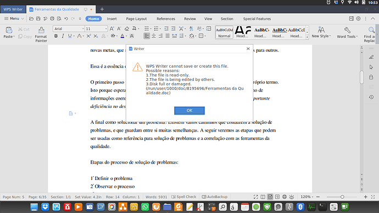379x213 pixels.
Task: Click the New Style button
Action: pyautogui.click(x=321, y=32)
